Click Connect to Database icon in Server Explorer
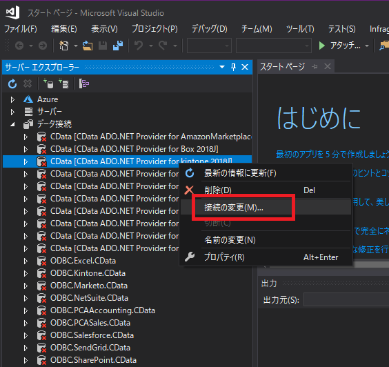The height and width of the screenshot is (367, 389). point(48,83)
